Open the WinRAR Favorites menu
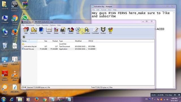This screenshot has height=102, width=181. click(x=45, y=25)
